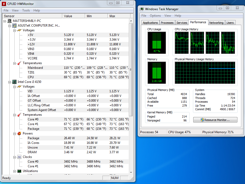Click the Utilizations graph icon
The width and height of the screenshot is (245, 184).
[19, 171]
